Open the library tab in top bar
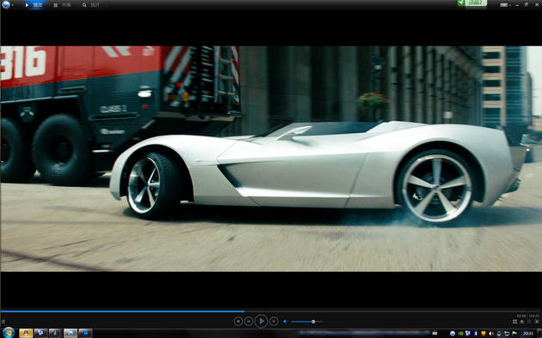This screenshot has width=542, height=338. 63,5
